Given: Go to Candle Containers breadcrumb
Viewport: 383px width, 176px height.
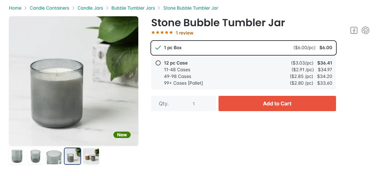Looking at the screenshot, I should [x=49, y=8].
